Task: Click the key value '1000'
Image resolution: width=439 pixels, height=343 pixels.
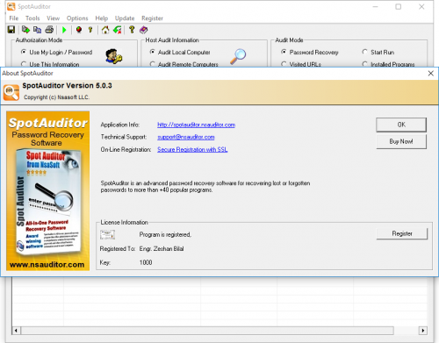Action: (x=146, y=262)
